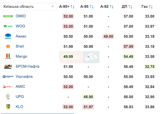
Task: Open the Київська область region dropdown
Action: tap(29, 6)
